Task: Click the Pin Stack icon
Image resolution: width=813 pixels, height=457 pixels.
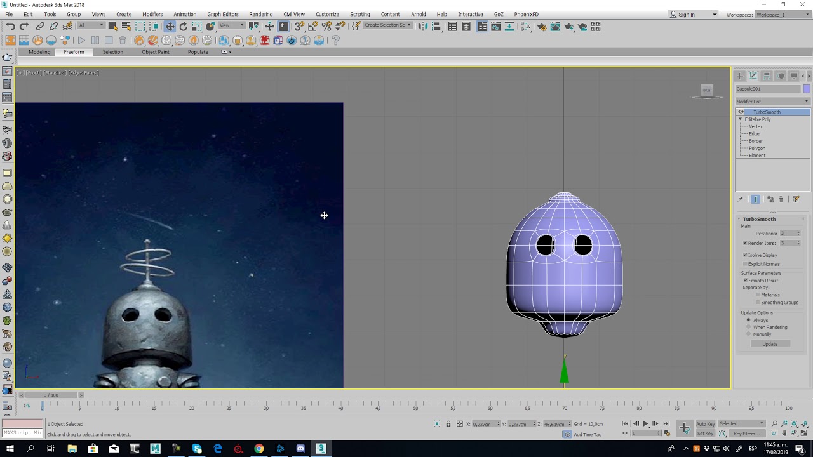Action: click(740, 199)
